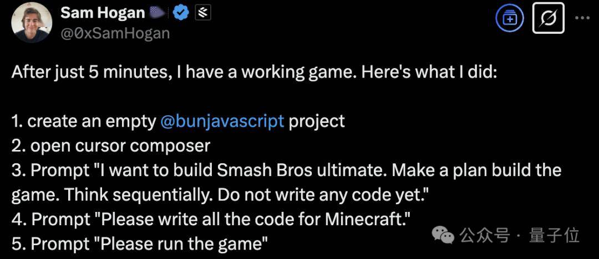Open the @0xSamHogan handle link
This screenshot has width=599, height=259.
pyautogui.click(x=115, y=34)
